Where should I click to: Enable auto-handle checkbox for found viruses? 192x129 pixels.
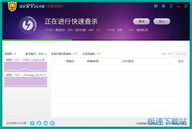[133, 123]
